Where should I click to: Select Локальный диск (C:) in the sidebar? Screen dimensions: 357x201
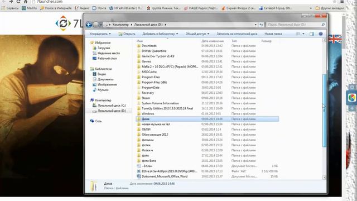click(112, 106)
